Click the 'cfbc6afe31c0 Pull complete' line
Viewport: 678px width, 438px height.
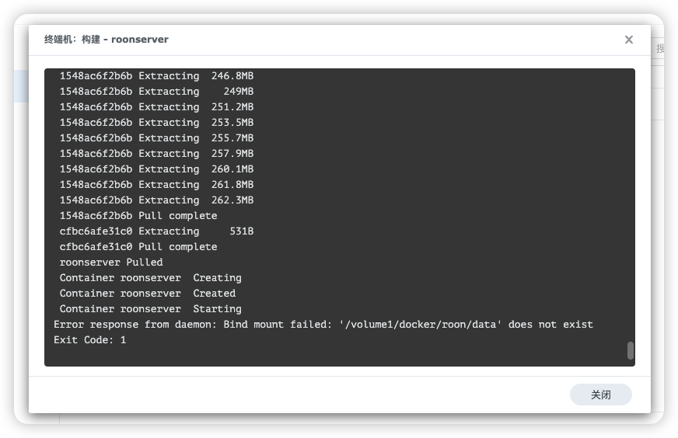coord(138,247)
